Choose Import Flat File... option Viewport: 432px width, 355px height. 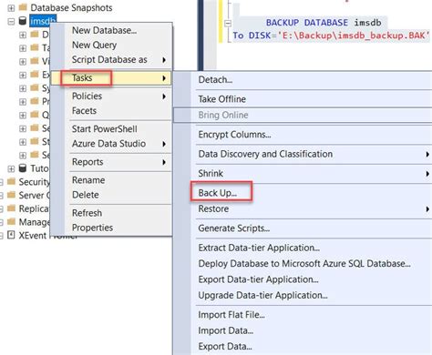(x=303, y=315)
